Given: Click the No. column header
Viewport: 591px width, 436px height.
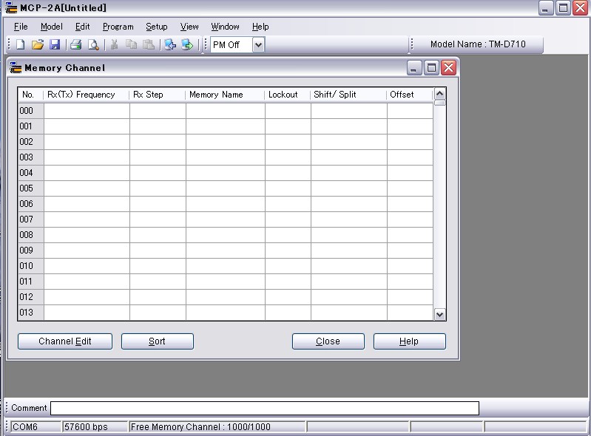Looking at the screenshot, I should coord(30,95).
